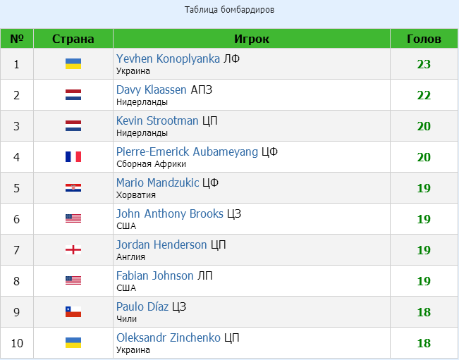Image resolution: width=459 pixels, height=360 pixels.
Task: Click the Игрок column header
Action: pos(252,39)
